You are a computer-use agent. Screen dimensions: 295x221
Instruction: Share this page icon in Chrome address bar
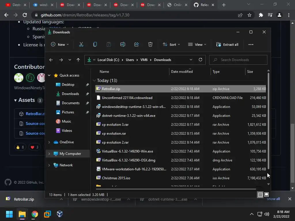[x=240, y=15]
